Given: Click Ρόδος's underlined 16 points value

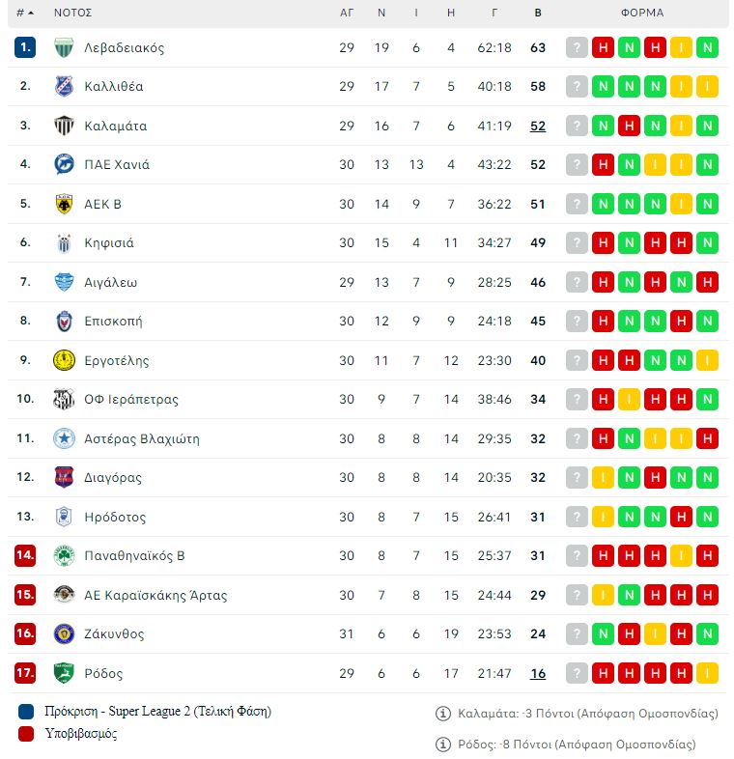Looking at the screenshot, I should tap(538, 673).
